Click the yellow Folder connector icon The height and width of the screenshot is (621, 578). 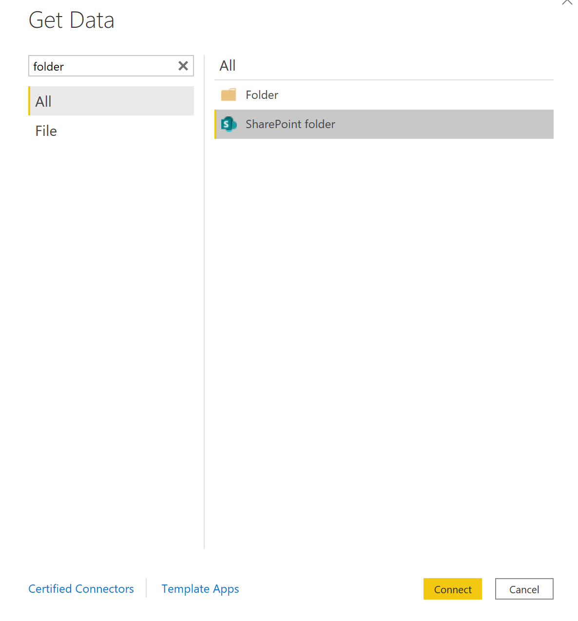[229, 94]
